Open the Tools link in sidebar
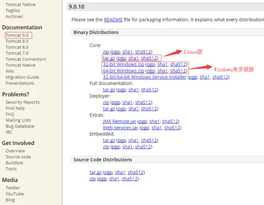 [x=11, y=169]
